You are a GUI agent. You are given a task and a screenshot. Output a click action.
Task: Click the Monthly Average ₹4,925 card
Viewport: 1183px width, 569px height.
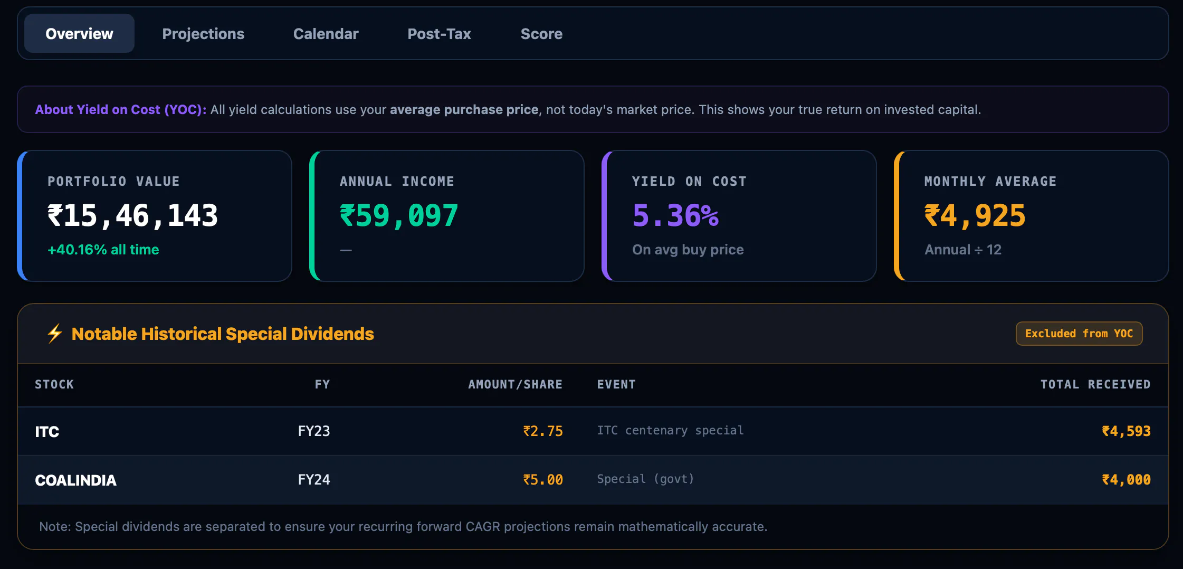point(1032,216)
